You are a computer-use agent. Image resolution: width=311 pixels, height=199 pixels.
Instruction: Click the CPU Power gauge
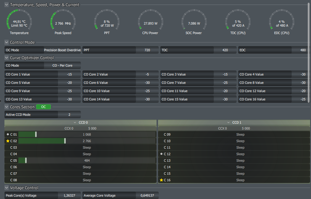click(x=151, y=22)
